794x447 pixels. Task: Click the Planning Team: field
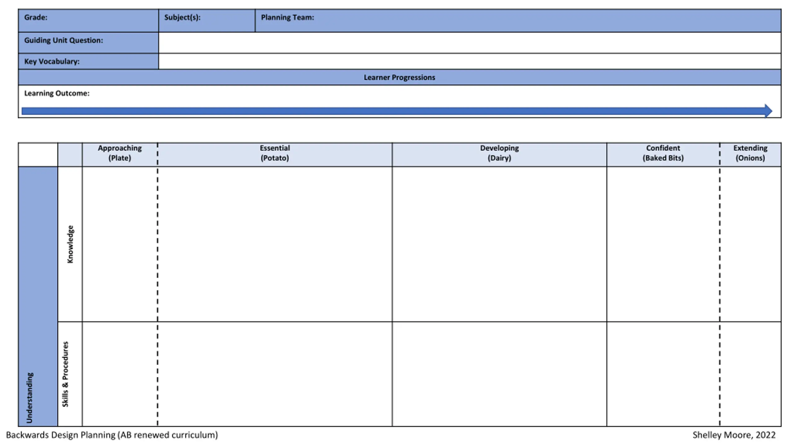tap(518, 21)
